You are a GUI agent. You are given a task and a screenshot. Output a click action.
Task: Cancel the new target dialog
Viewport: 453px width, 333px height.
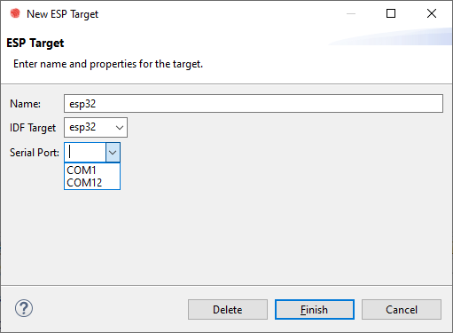tap(402, 310)
